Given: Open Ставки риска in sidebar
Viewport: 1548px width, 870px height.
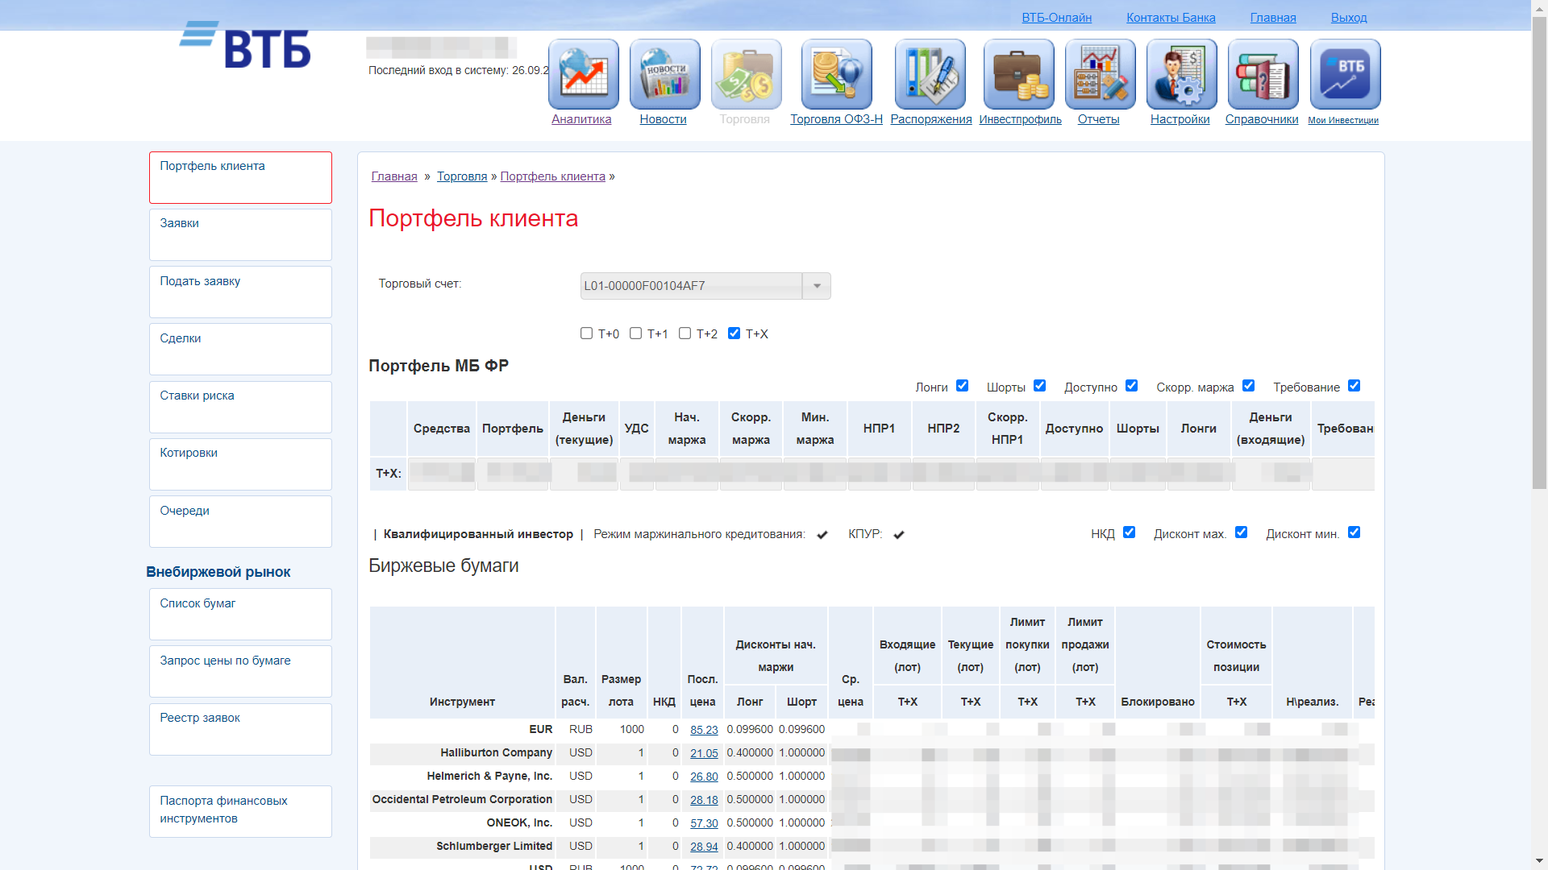Looking at the screenshot, I should pos(240,407).
